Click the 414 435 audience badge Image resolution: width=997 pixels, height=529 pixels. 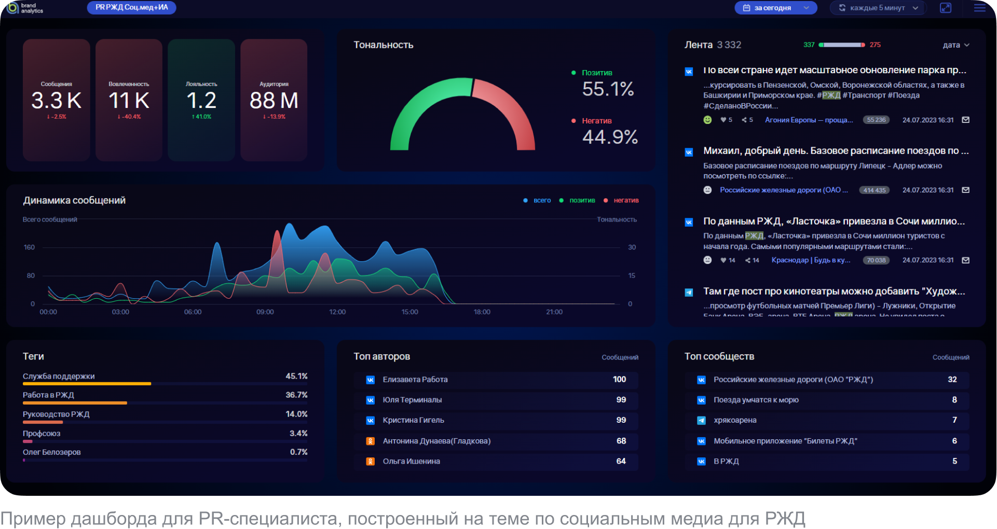(874, 190)
